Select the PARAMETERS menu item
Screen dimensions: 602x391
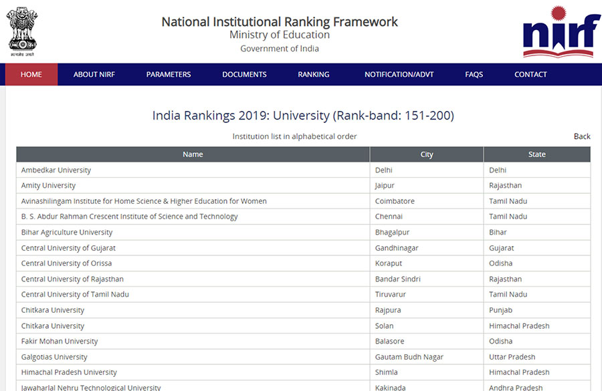[169, 74]
